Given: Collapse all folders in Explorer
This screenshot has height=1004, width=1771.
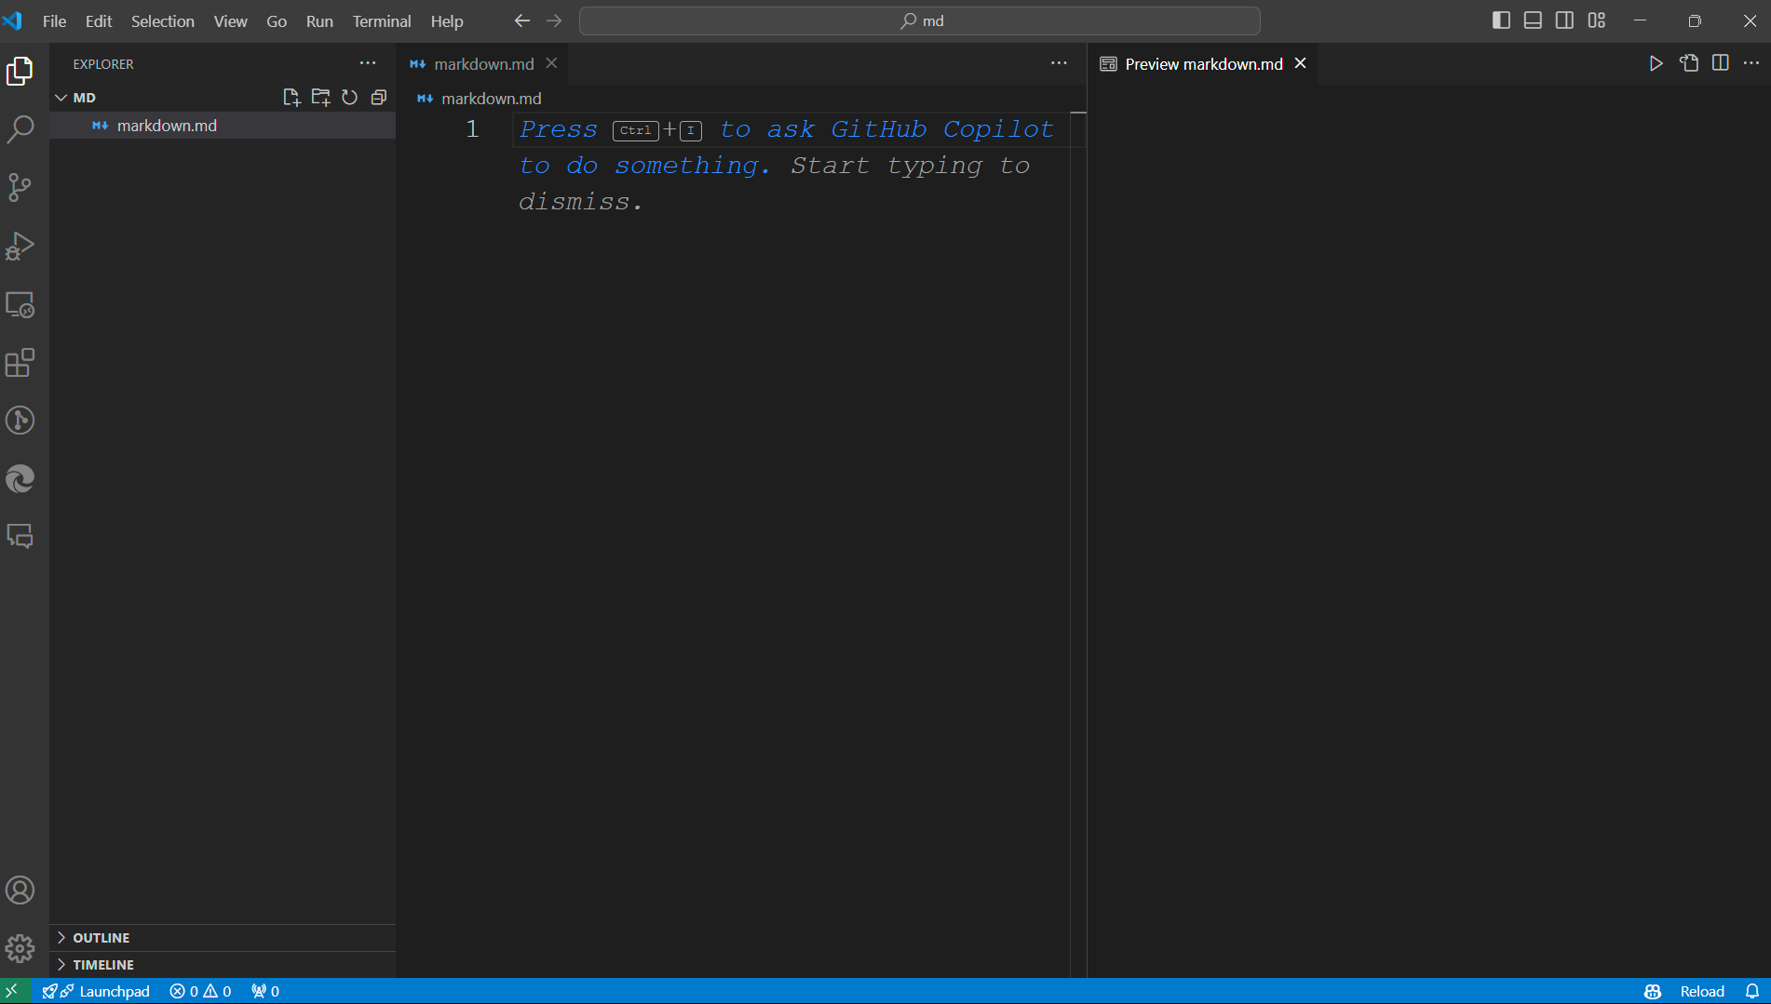Looking at the screenshot, I should pos(378,98).
